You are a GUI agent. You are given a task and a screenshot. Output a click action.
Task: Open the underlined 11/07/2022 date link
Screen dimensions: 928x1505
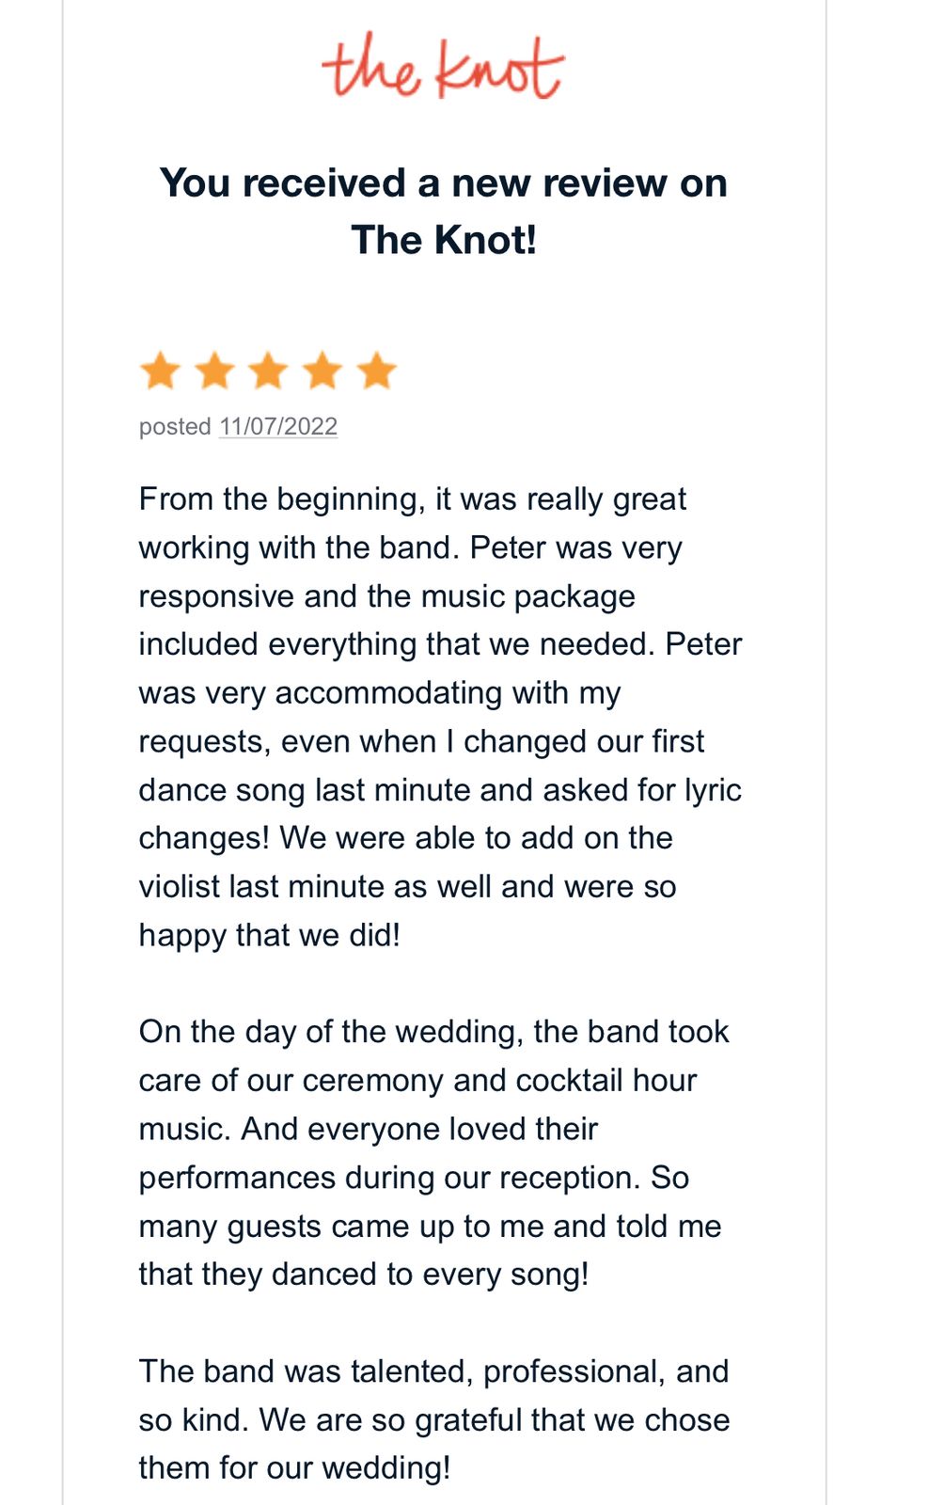tap(278, 426)
